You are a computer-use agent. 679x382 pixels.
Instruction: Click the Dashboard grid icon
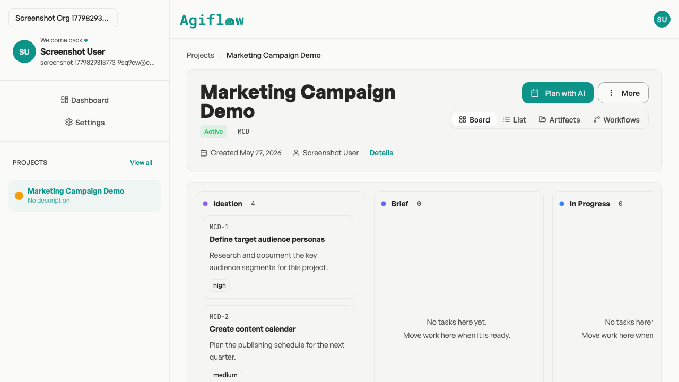65,100
